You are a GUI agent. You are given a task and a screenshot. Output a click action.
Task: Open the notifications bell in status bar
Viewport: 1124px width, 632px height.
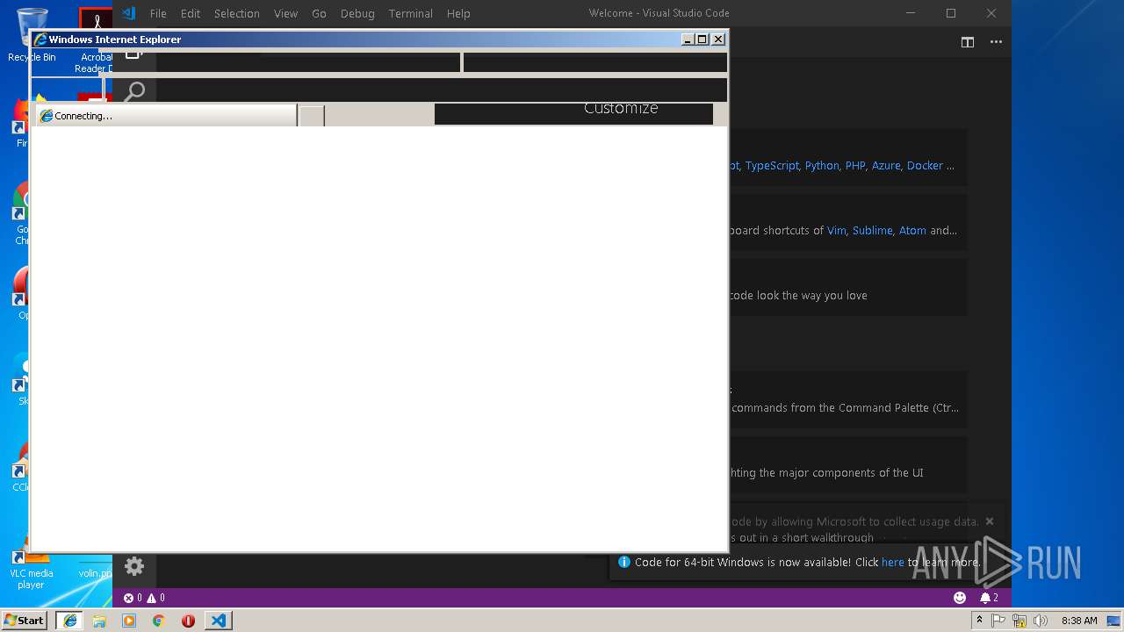(989, 598)
